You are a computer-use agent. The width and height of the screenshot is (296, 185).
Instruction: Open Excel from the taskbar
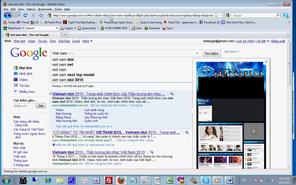click(170, 180)
